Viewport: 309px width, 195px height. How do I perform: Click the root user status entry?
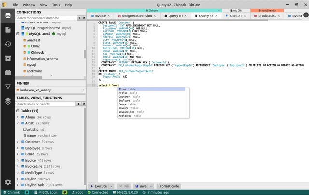77,192
